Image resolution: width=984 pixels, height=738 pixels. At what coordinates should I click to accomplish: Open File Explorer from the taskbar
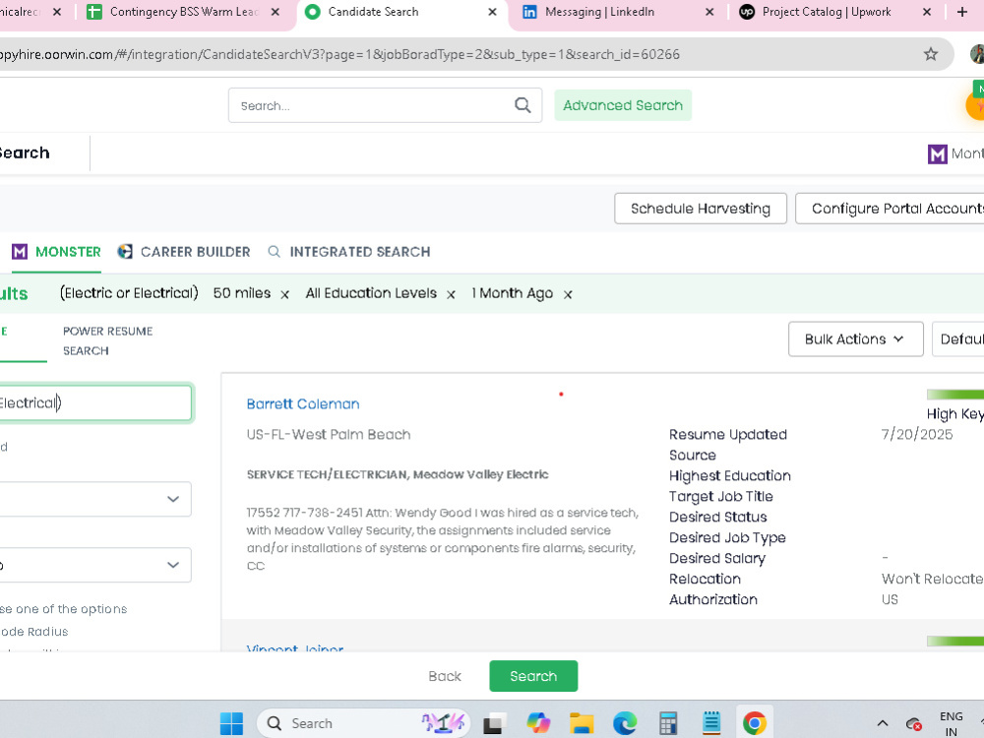tap(582, 723)
